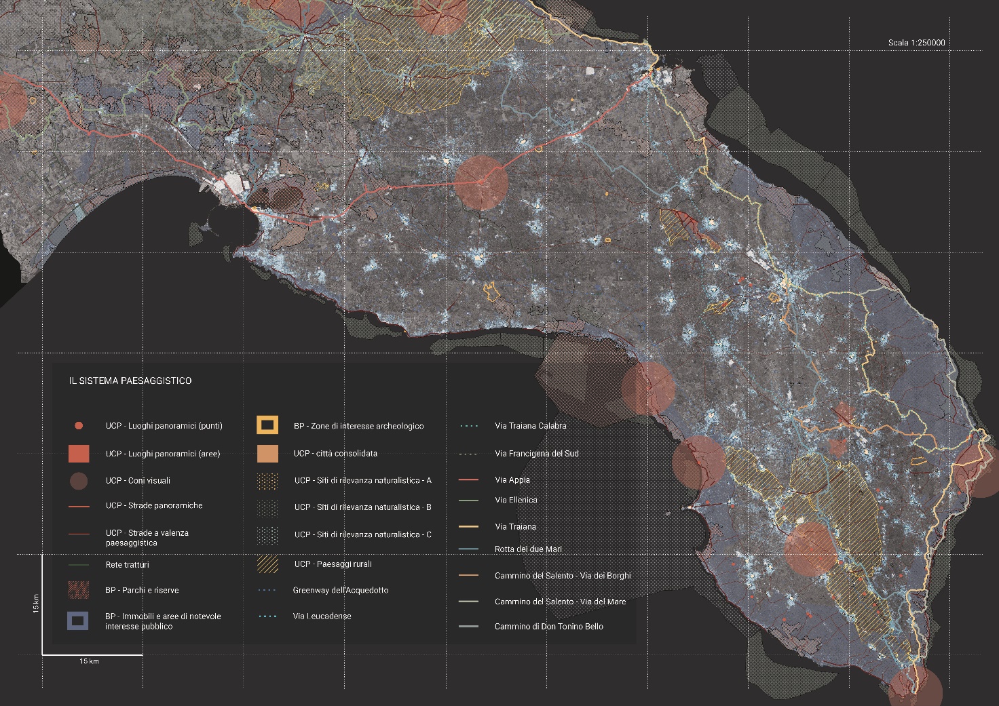This screenshot has height=706, width=999.
Task: Select the blue square icon for Immobili e aree
Action: click(78, 621)
